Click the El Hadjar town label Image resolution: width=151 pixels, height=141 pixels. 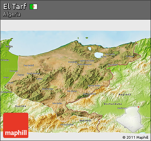(5, 60)
